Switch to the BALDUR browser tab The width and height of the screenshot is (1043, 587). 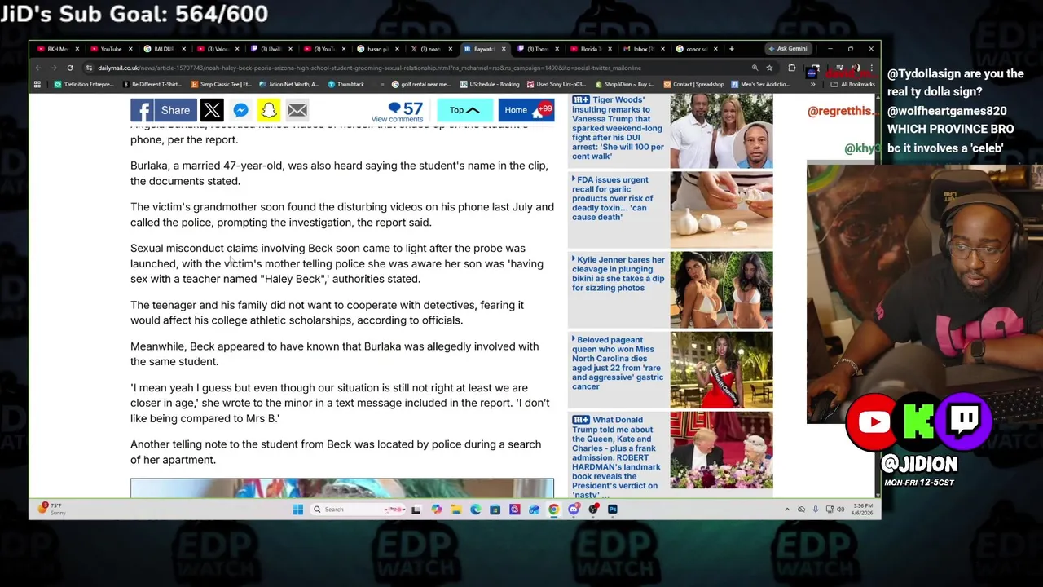pyautogui.click(x=164, y=49)
